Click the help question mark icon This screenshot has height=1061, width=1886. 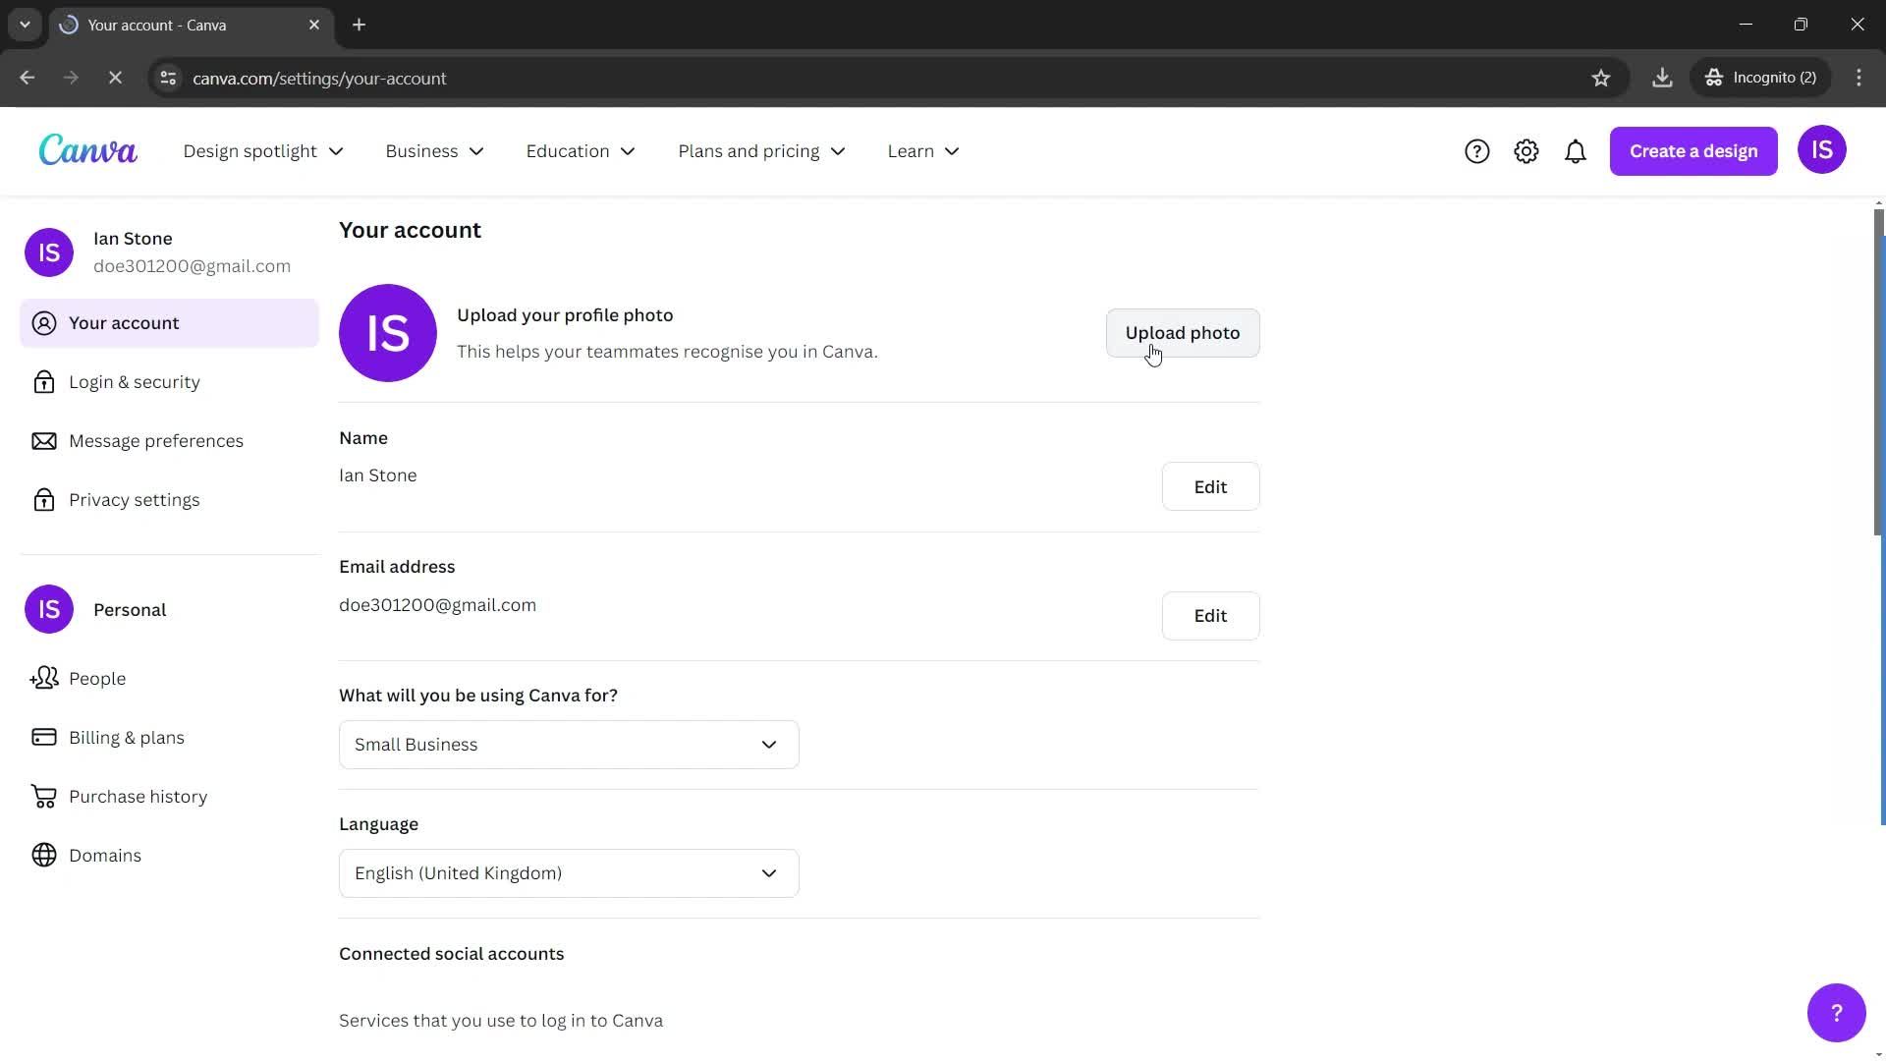1476,150
